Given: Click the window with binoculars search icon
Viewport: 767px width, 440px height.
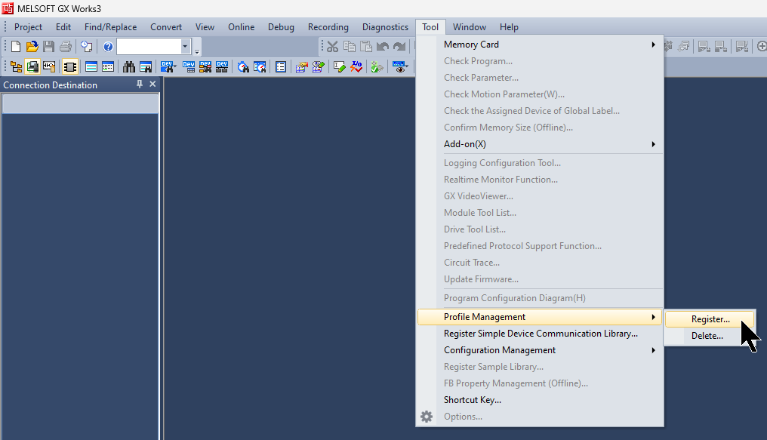Looking at the screenshot, I should tap(146, 66).
